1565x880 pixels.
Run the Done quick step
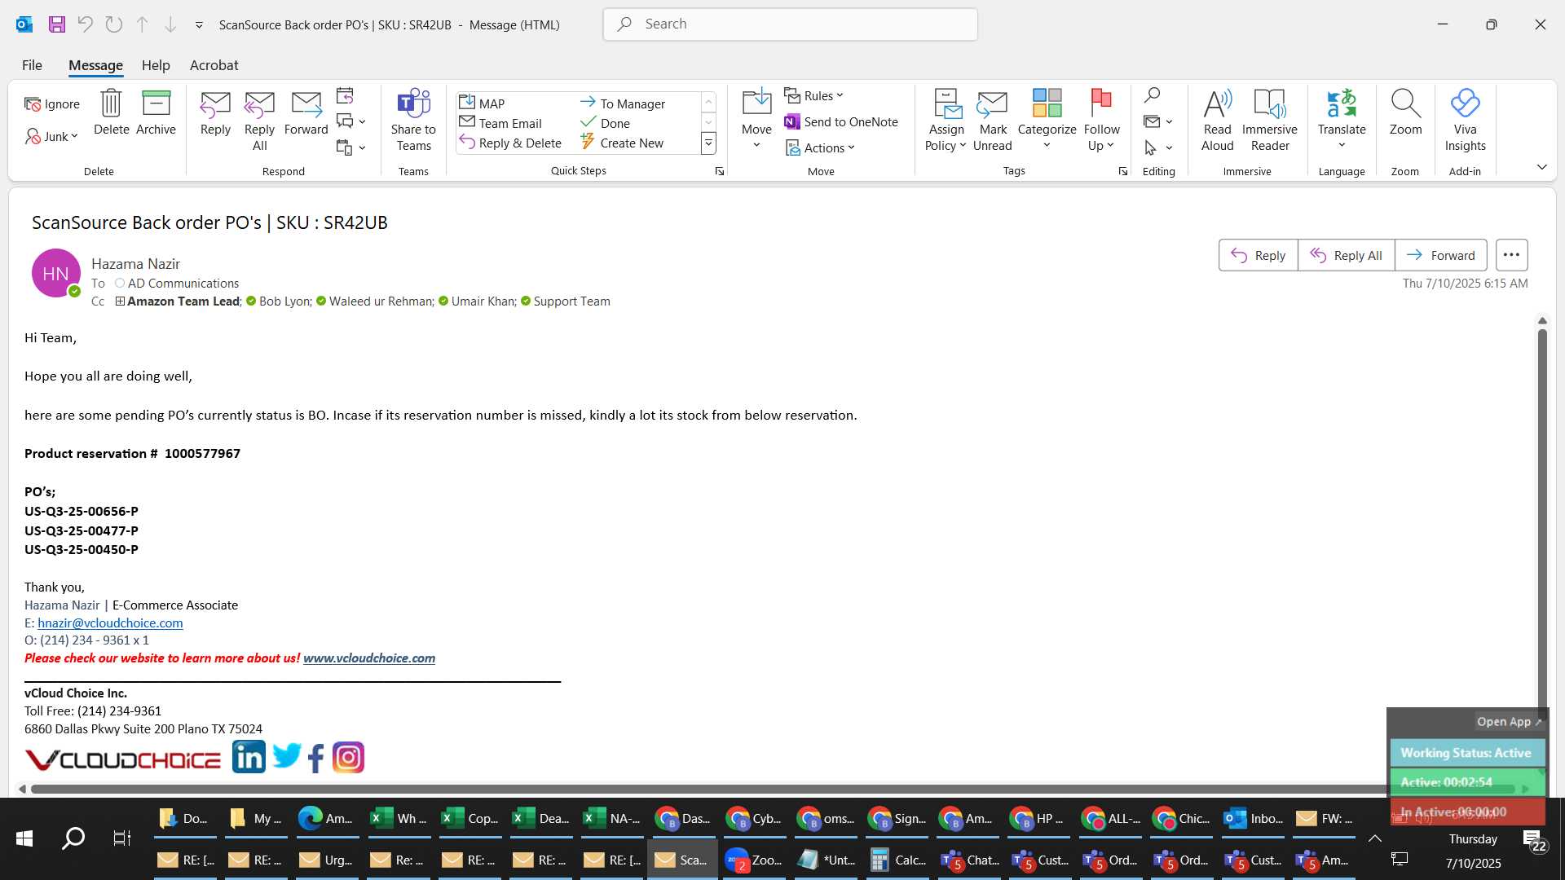coord(606,123)
